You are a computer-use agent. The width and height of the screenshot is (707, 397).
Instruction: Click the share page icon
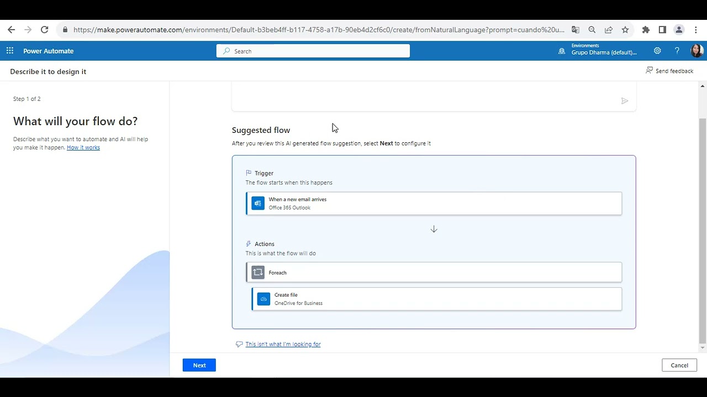[609, 30]
